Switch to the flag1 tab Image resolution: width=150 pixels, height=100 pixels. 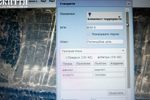click(x=44, y=1)
